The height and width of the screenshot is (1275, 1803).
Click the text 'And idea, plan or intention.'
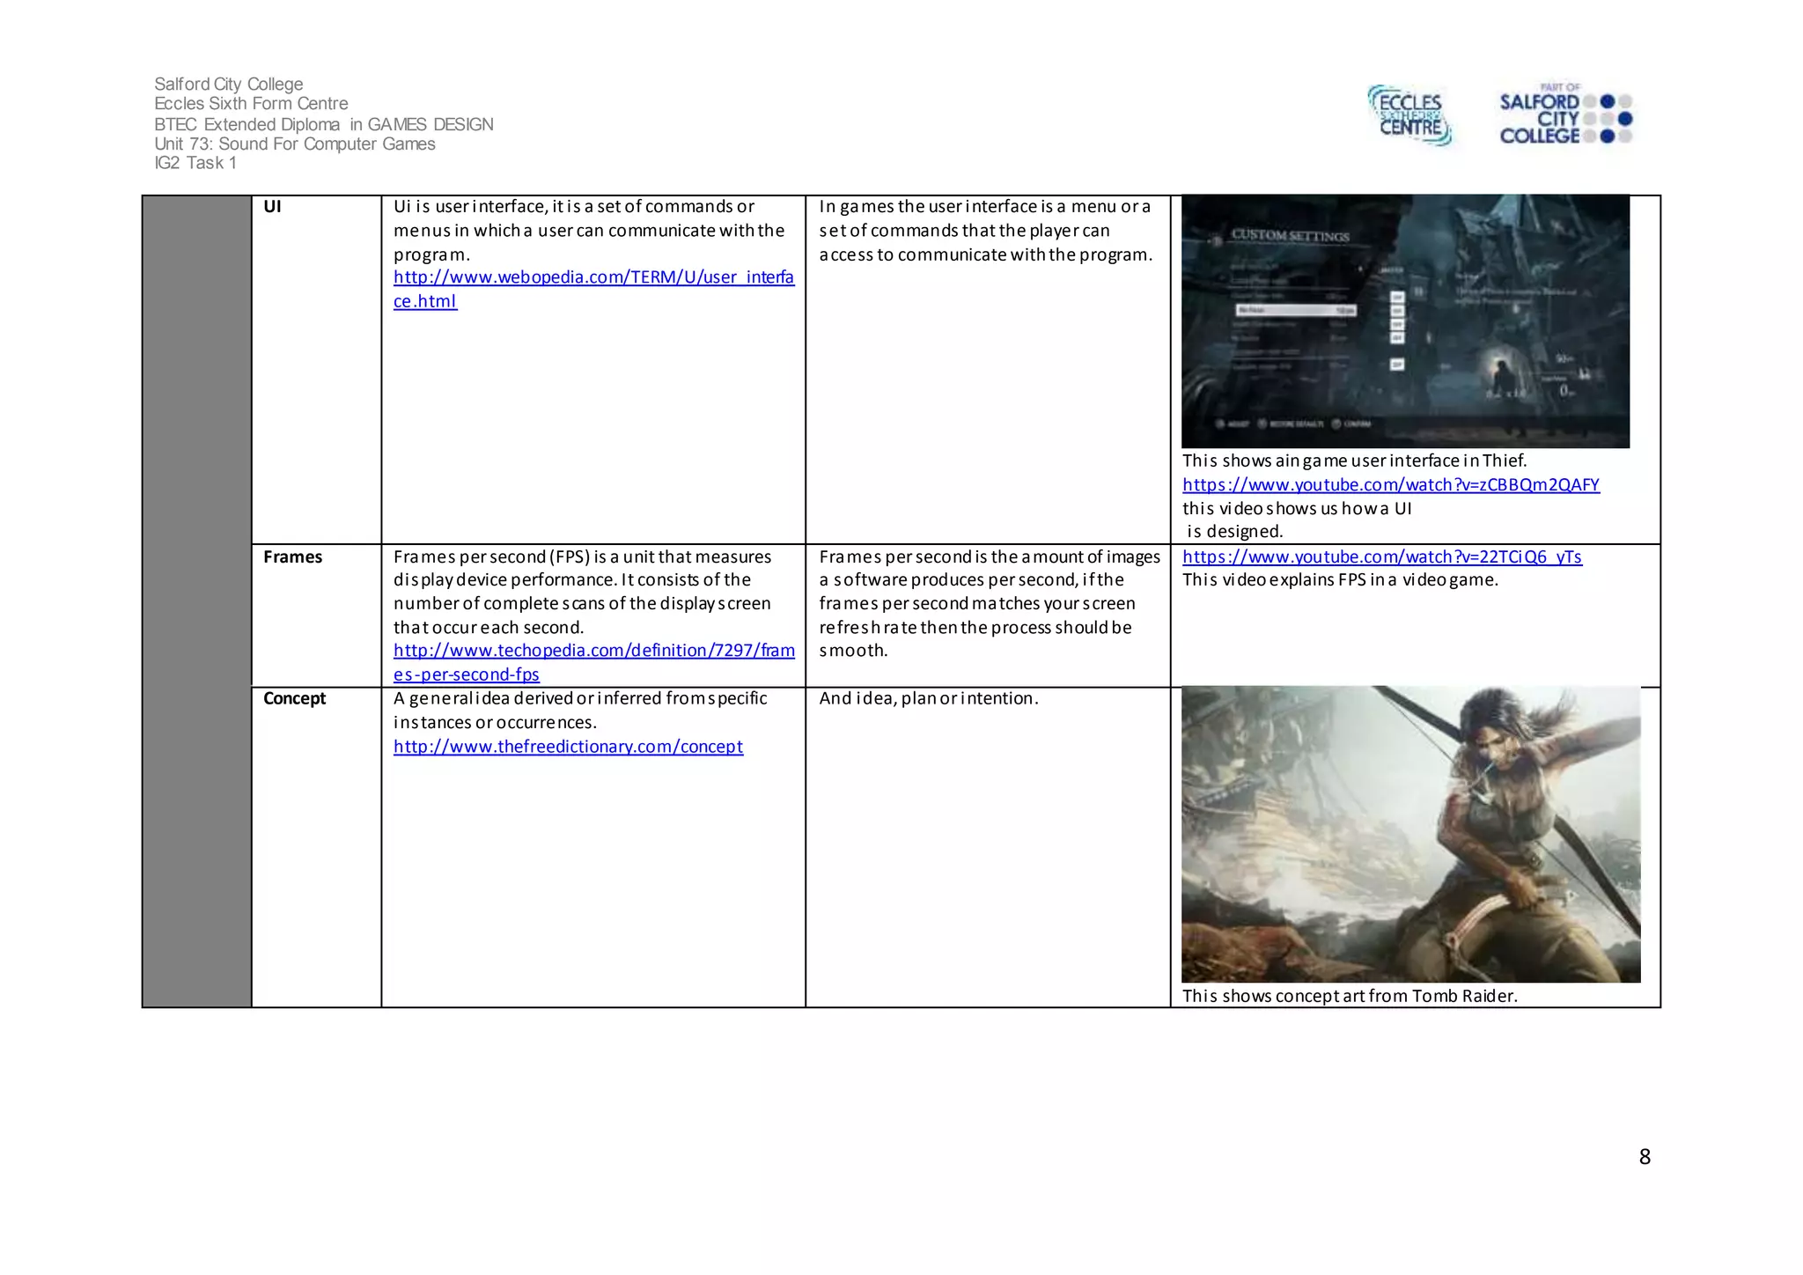point(929,698)
